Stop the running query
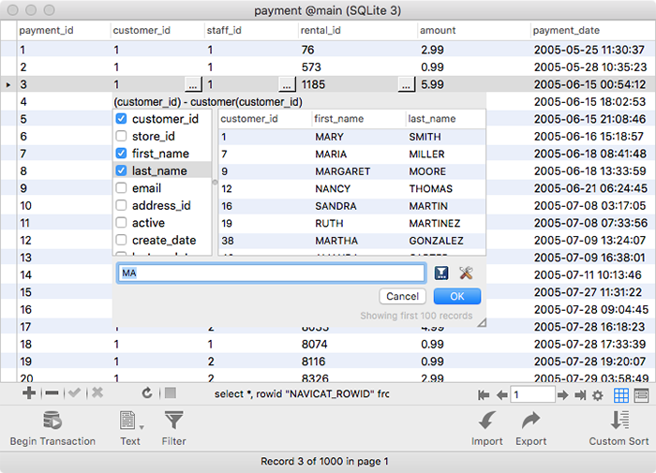Image resolution: width=656 pixels, height=473 pixels. pyautogui.click(x=171, y=393)
